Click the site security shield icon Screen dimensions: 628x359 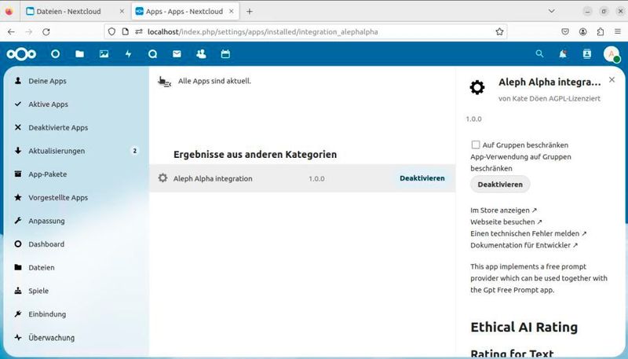coord(111,31)
